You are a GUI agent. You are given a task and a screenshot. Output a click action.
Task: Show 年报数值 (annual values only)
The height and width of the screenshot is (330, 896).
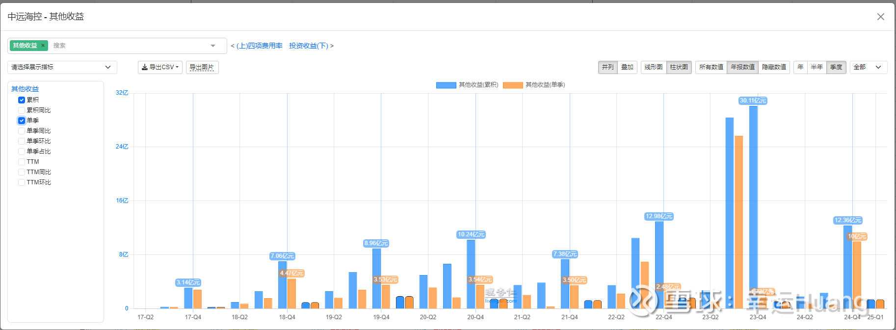pos(743,67)
